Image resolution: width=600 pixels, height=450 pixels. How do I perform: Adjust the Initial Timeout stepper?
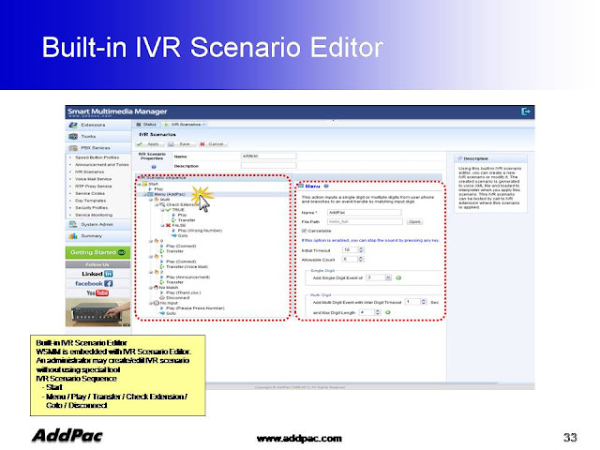[361, 250]
